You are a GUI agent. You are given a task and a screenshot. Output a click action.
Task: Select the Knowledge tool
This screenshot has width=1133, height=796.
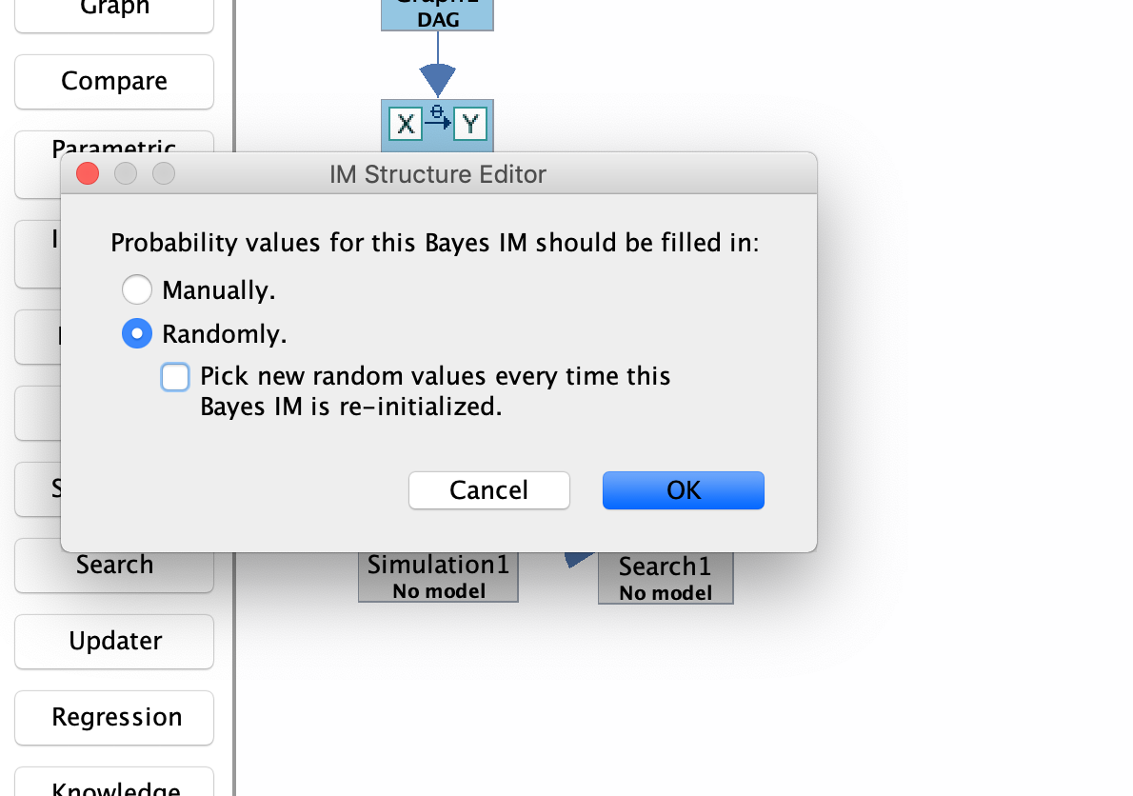pos(113,786)
